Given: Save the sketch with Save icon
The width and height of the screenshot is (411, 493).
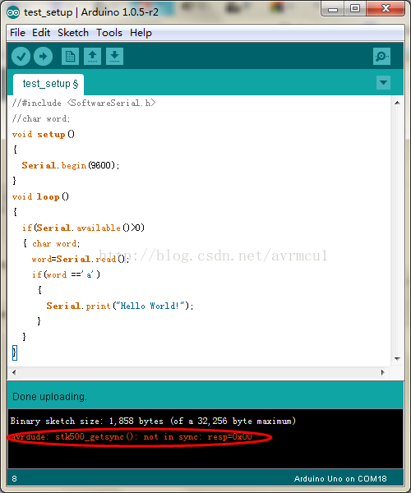Looking at the screenshot, I should pos(114,57).
